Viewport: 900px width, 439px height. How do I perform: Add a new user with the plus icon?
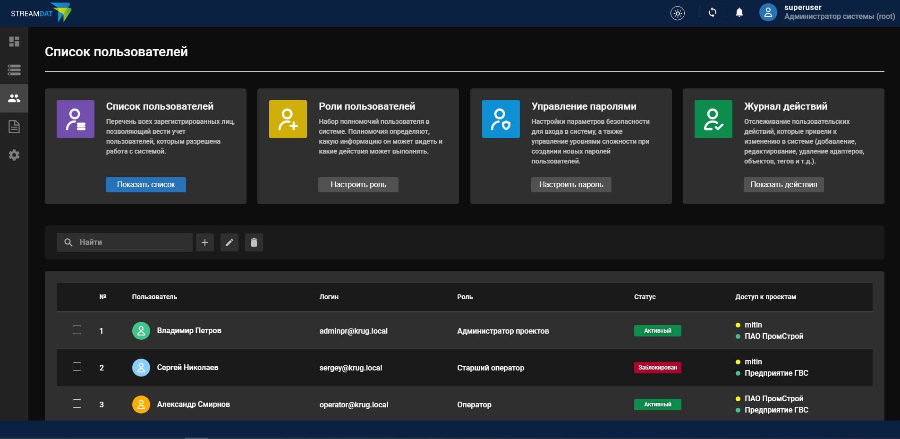[x=205, y=242]
